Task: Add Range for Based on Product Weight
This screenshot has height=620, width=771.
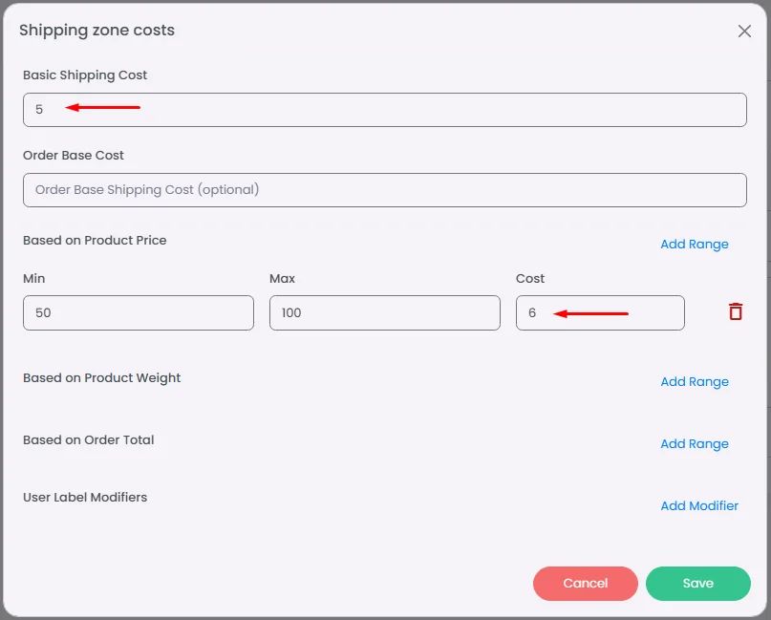Action: (695, 381)
